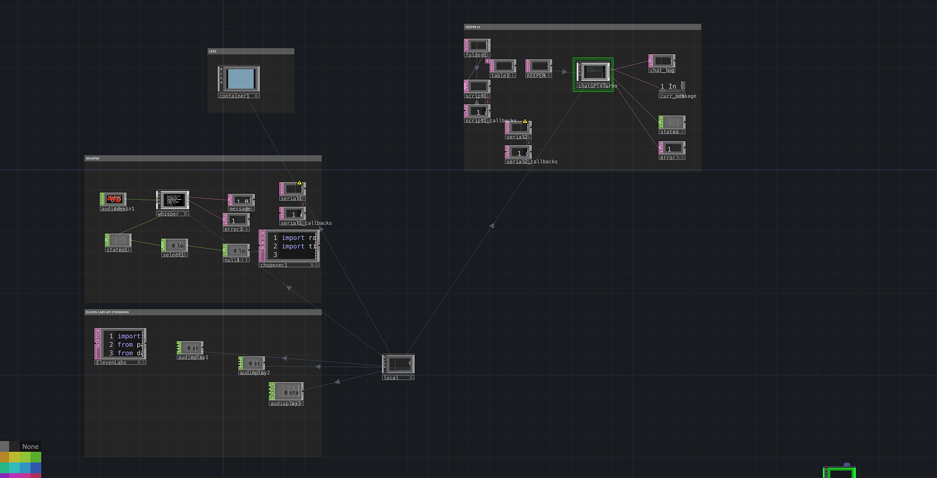Select the local component node

pos(398,364)
